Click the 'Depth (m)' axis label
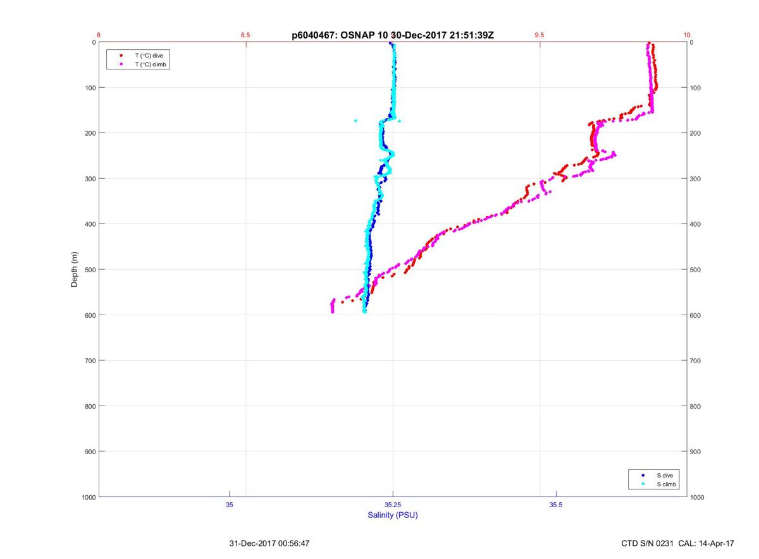 (75, 269)
